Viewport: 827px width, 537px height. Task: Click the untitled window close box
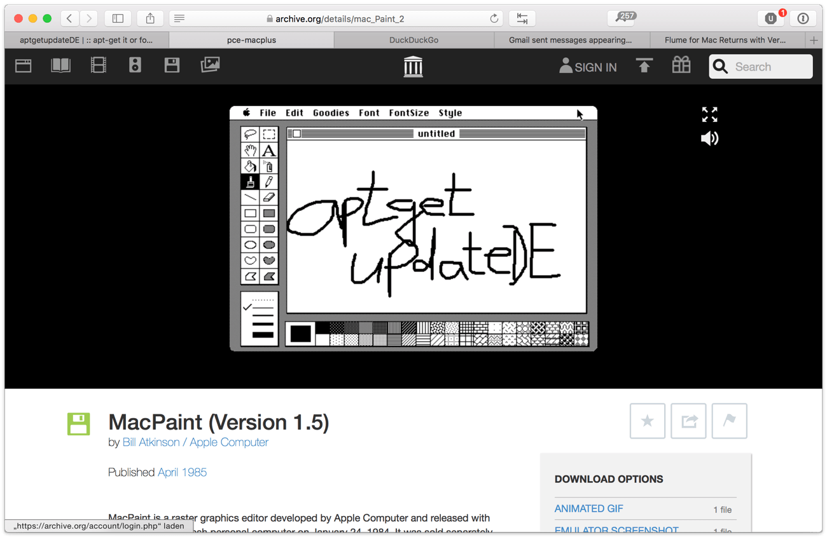click(296, 133)
